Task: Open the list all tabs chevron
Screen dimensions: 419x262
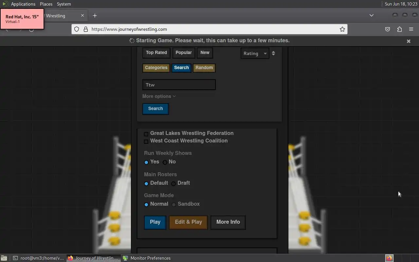Action: (x=372, y=15)
